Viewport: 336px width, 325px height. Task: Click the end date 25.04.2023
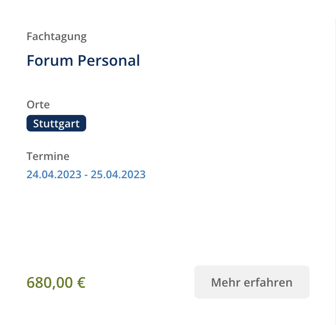(x=118, y=174)
